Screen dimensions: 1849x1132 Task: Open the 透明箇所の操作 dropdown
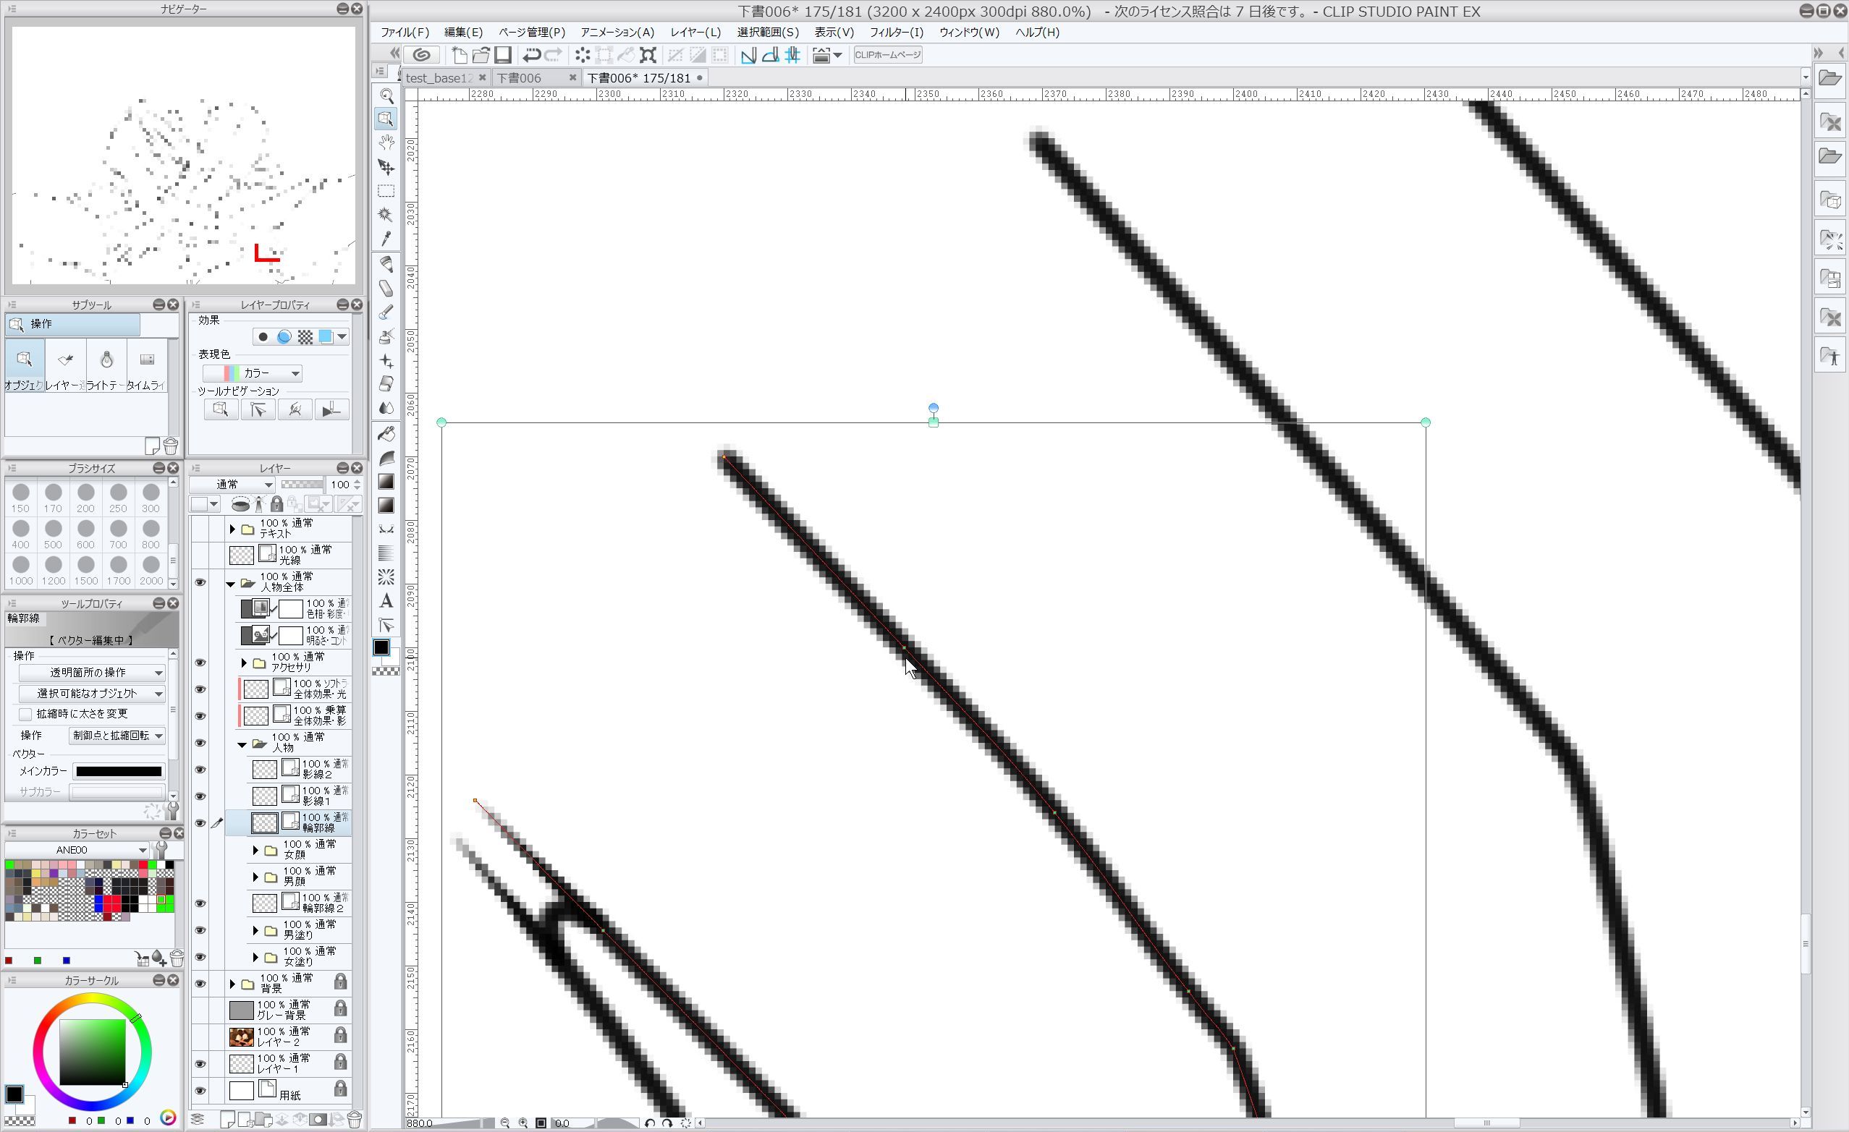(92, 672)
